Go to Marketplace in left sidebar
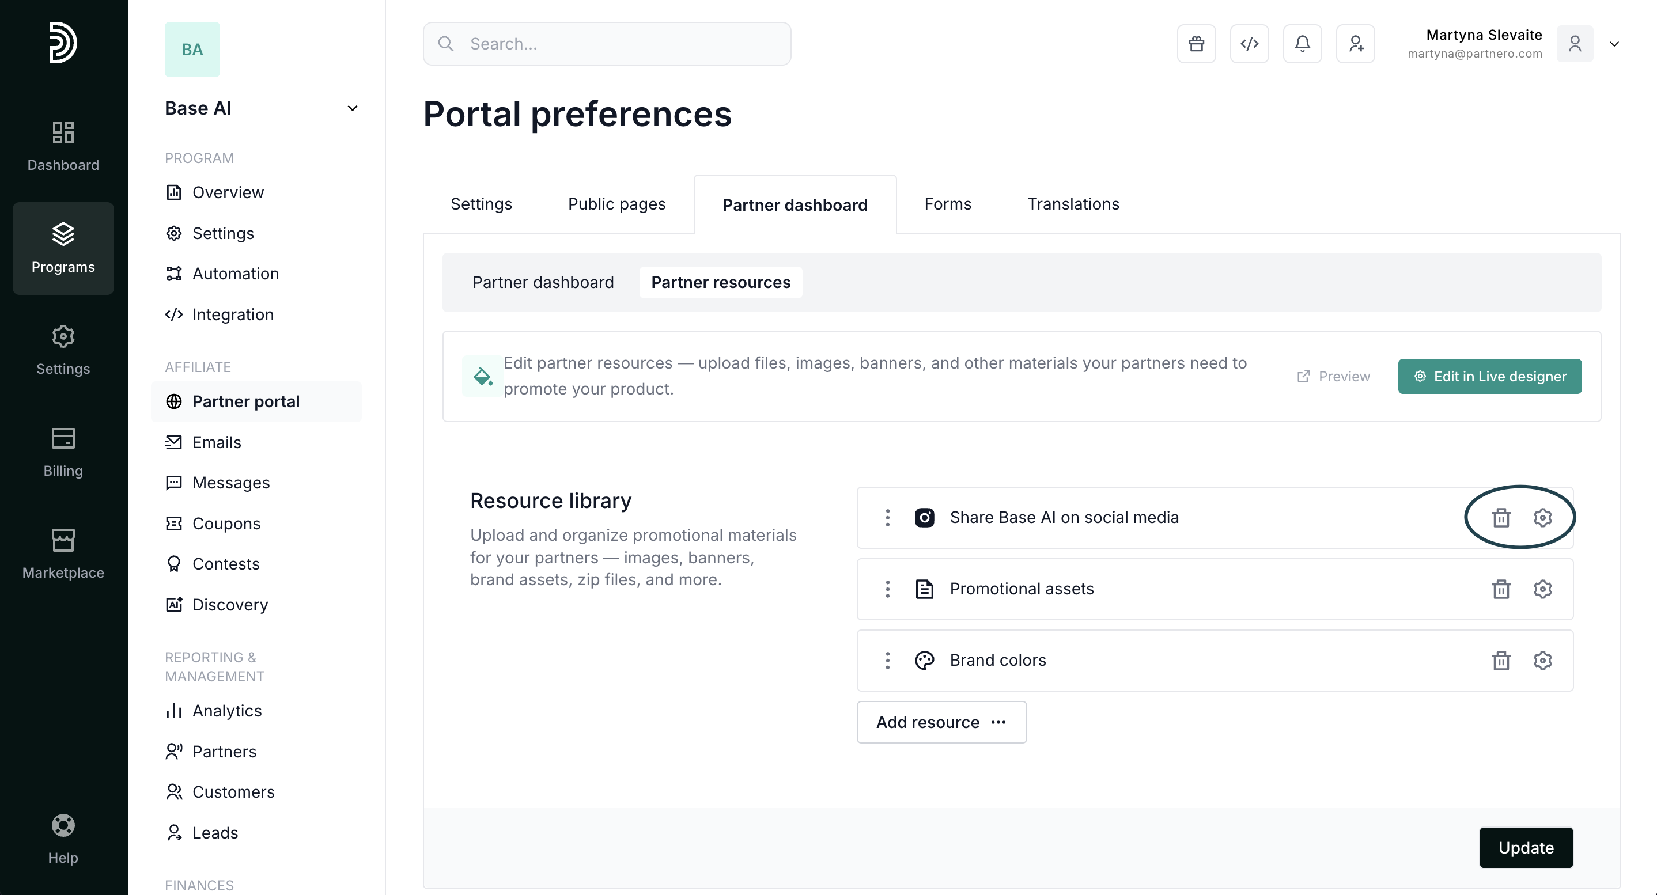The width and height of the screenshot is (1657, 895). [63, 553]
